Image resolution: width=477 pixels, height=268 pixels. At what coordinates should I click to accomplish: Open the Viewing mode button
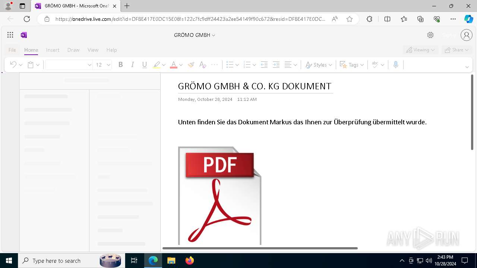pyautogui.click(x=420, y=50)
